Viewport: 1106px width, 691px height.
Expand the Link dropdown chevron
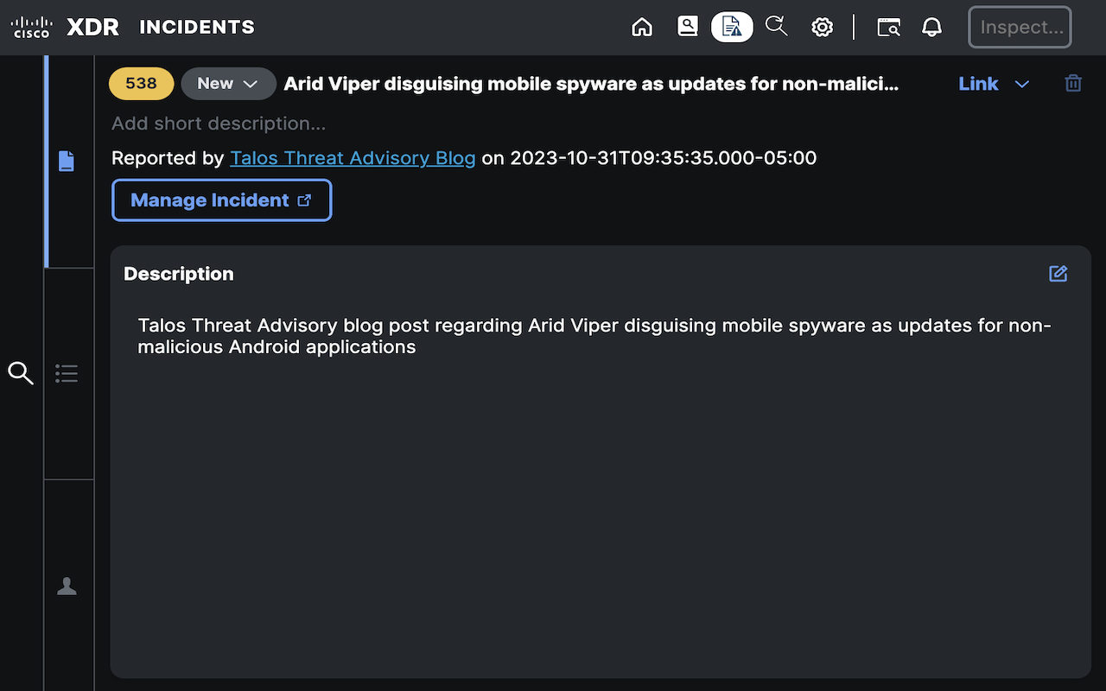(1022, 84)
